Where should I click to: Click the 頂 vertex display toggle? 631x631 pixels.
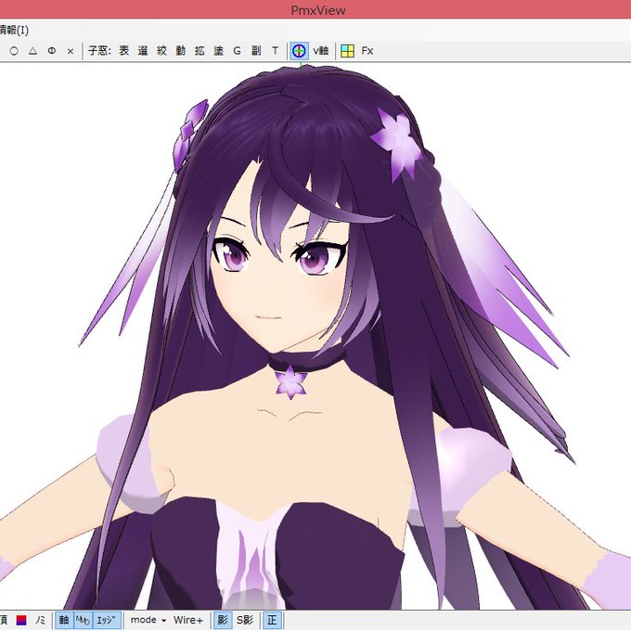coord(4,620)
